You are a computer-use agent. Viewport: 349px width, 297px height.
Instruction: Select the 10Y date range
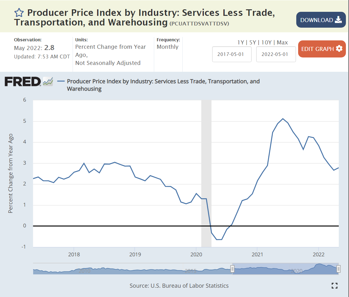click(x=266, y=43)
